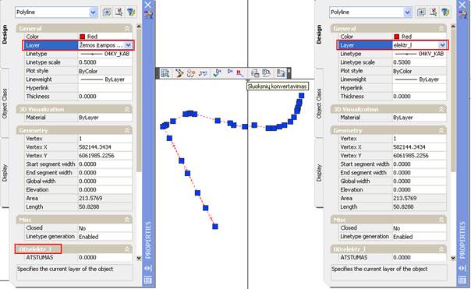
Task: Close the right Properties palette
Action: tap(462, 5)
